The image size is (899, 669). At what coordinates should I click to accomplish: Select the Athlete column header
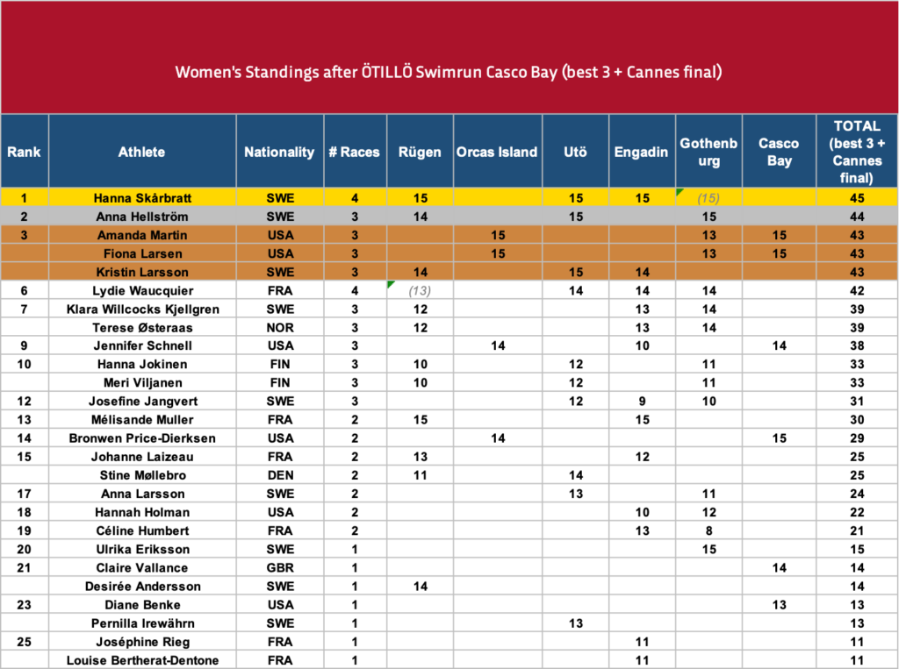click(142, 152)
